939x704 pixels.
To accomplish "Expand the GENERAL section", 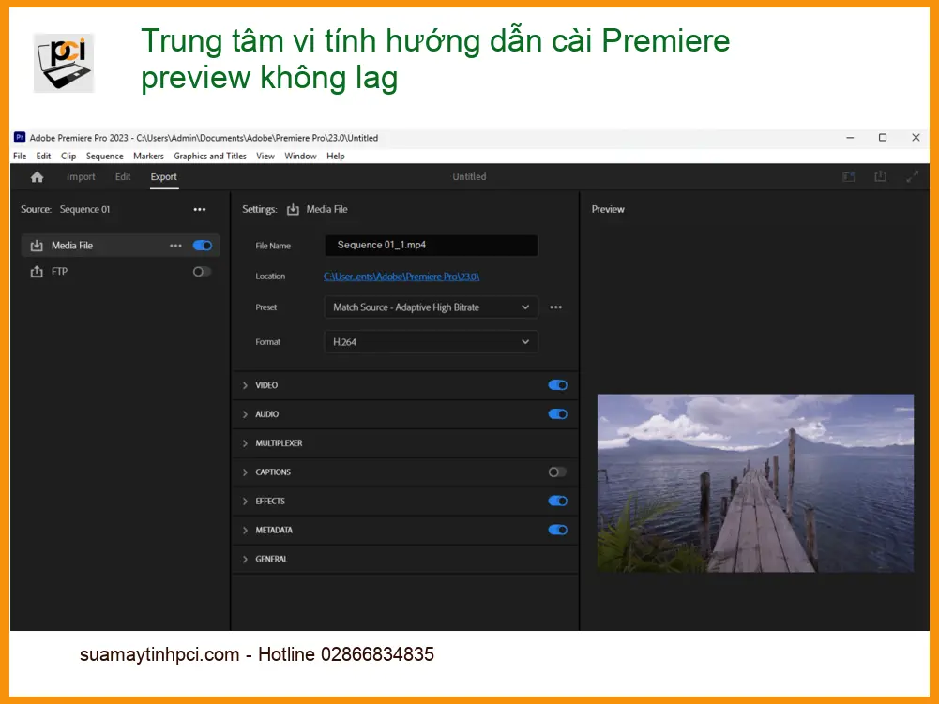I will coord(245,559).
